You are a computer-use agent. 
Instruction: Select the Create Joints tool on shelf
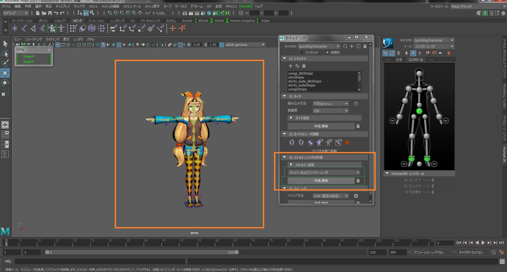[24, 28]
